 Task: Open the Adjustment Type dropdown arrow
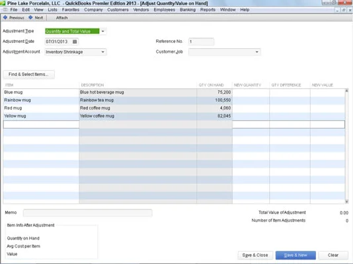[103, 31]
